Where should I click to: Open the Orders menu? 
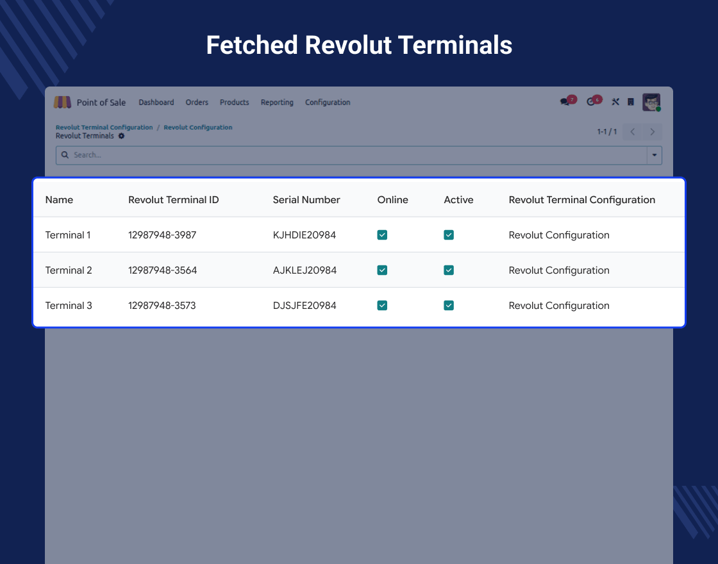point(197,102)
